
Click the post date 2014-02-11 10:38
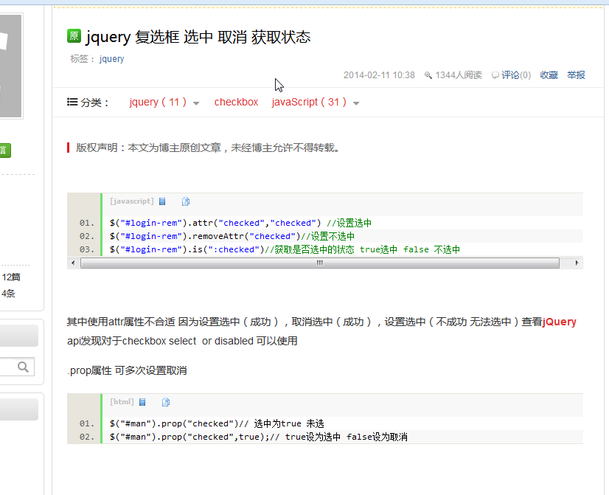tap(379, 75)
